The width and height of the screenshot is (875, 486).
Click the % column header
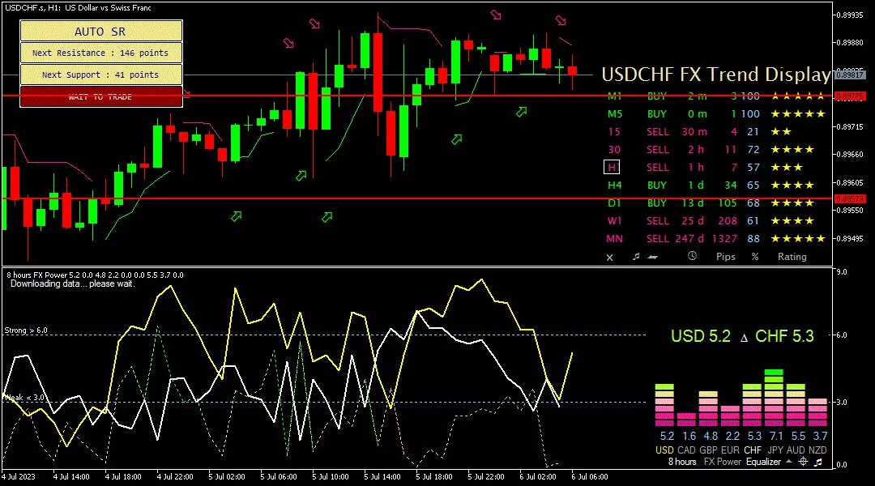[x=755, y=257]
